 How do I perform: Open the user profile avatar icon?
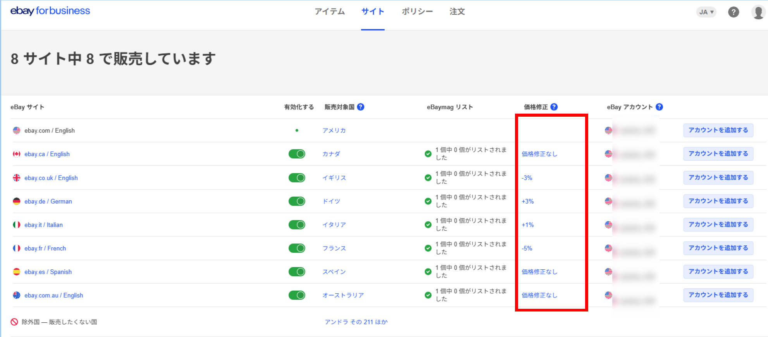(758, 12)
